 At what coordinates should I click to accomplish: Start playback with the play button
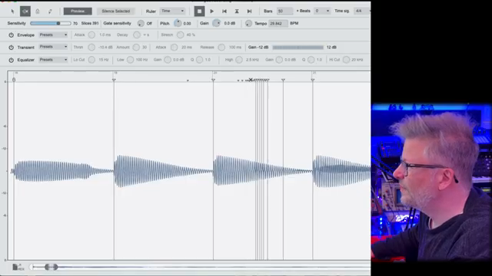click(x=212, y=11)
